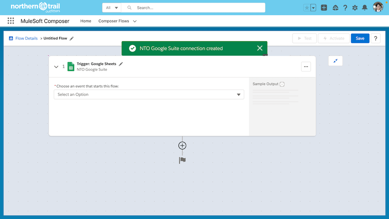Click the Sample Output info icon

click(282, 84)
